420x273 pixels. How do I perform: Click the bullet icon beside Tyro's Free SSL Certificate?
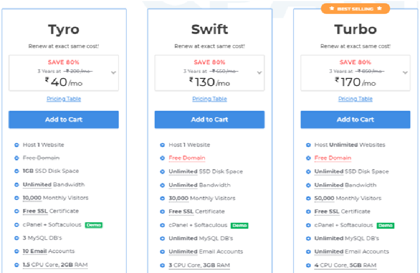pyautogui.click(x=16, y=211)
